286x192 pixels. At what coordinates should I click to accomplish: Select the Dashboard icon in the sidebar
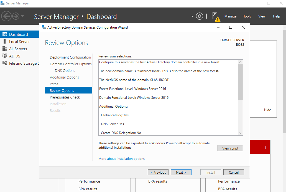pyautogui.click(x=4, y=34)
